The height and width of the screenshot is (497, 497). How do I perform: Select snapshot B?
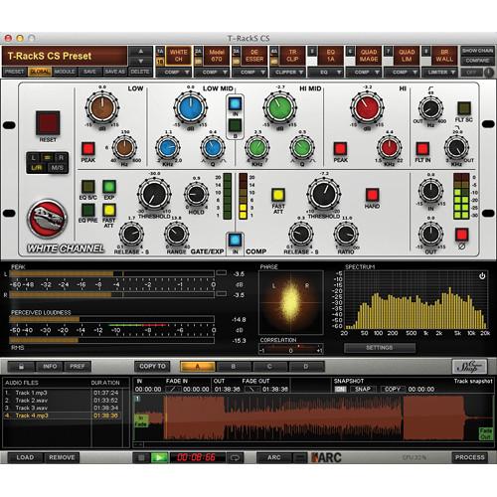pyautogui.click(x=234, y=367)
